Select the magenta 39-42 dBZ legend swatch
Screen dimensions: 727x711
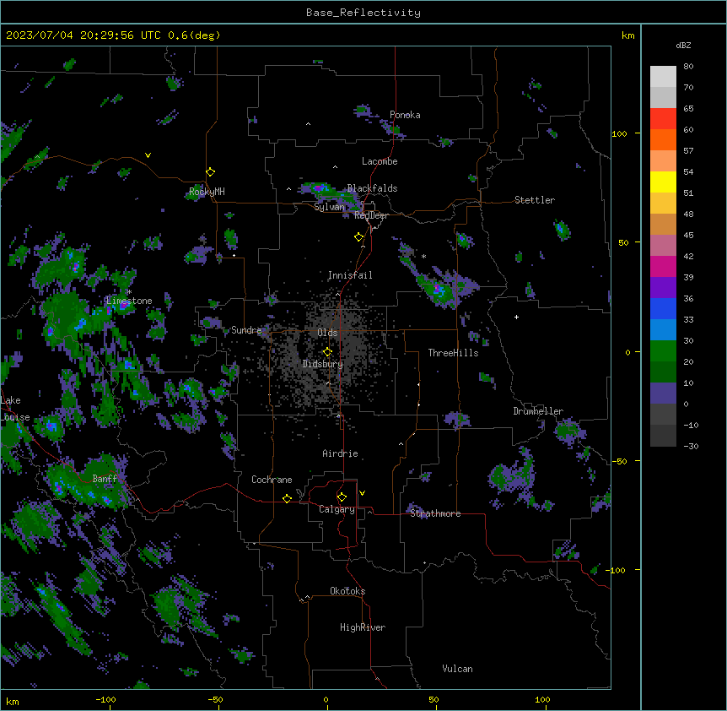663,266
